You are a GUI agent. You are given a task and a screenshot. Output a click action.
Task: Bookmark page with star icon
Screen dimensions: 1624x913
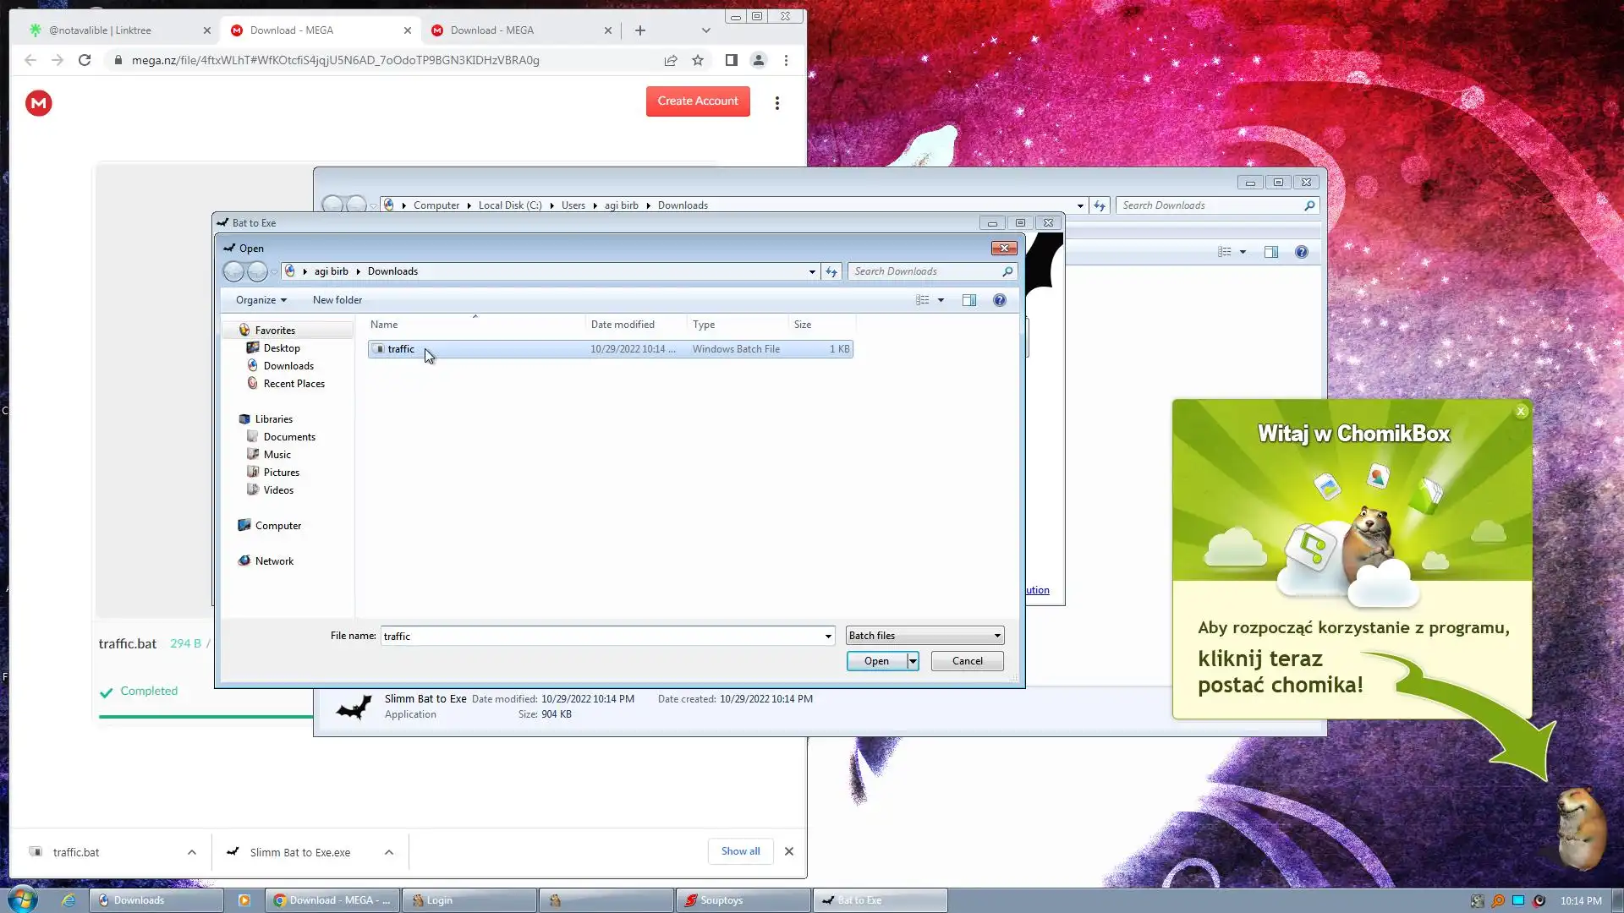698,60
